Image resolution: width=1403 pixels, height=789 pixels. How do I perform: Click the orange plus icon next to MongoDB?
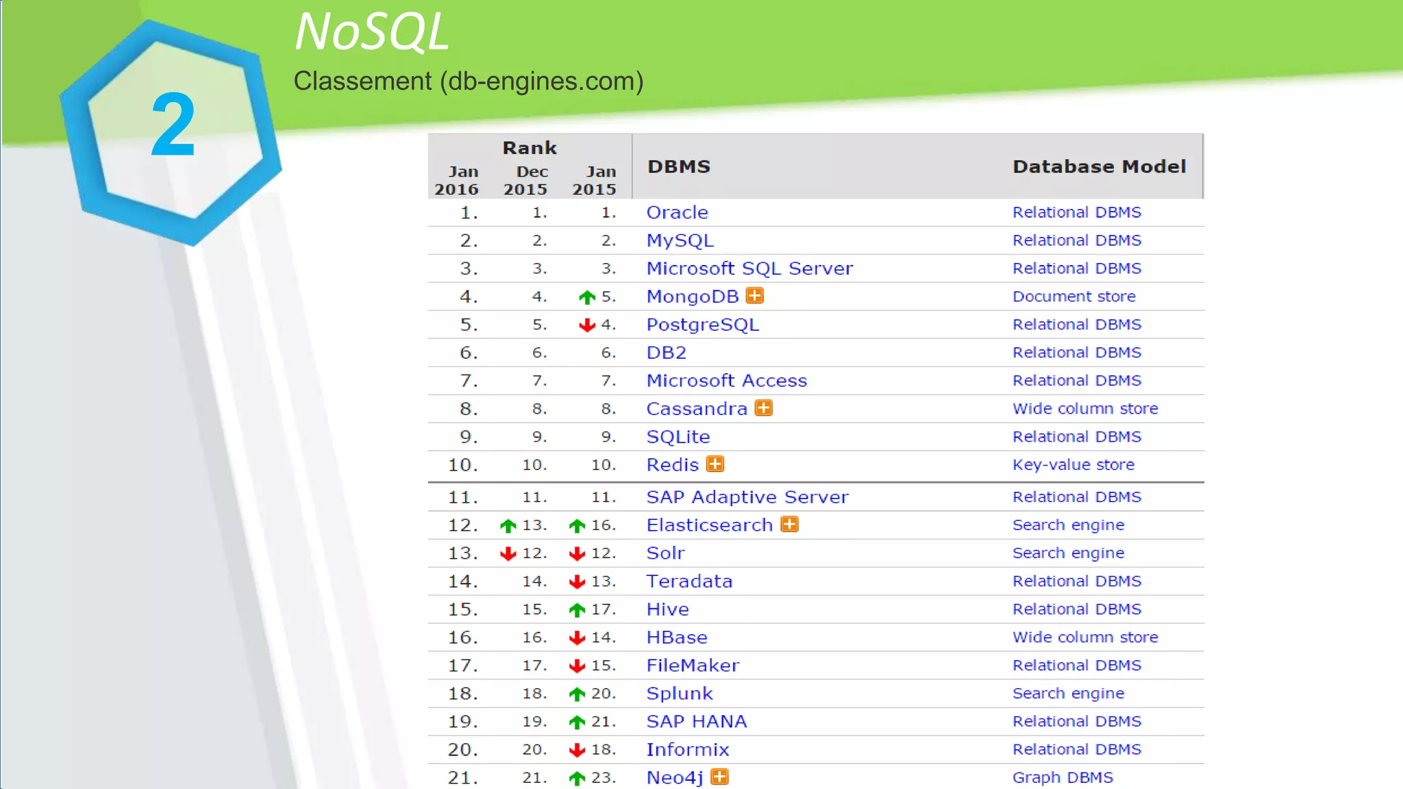(x=754, y=296)
